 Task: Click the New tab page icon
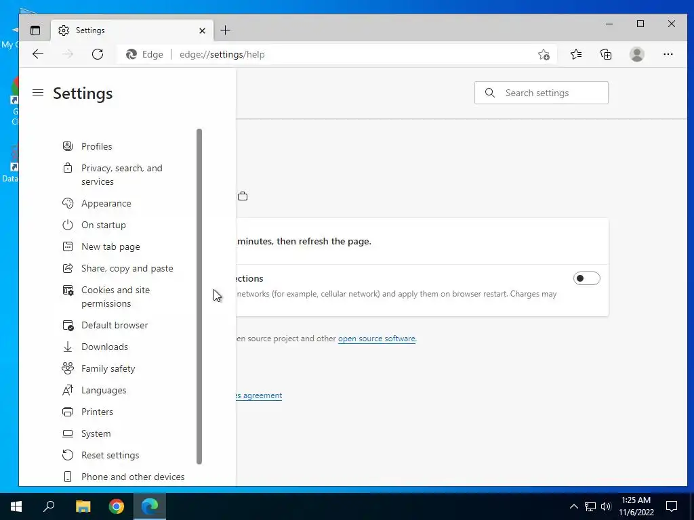[68, 246]
